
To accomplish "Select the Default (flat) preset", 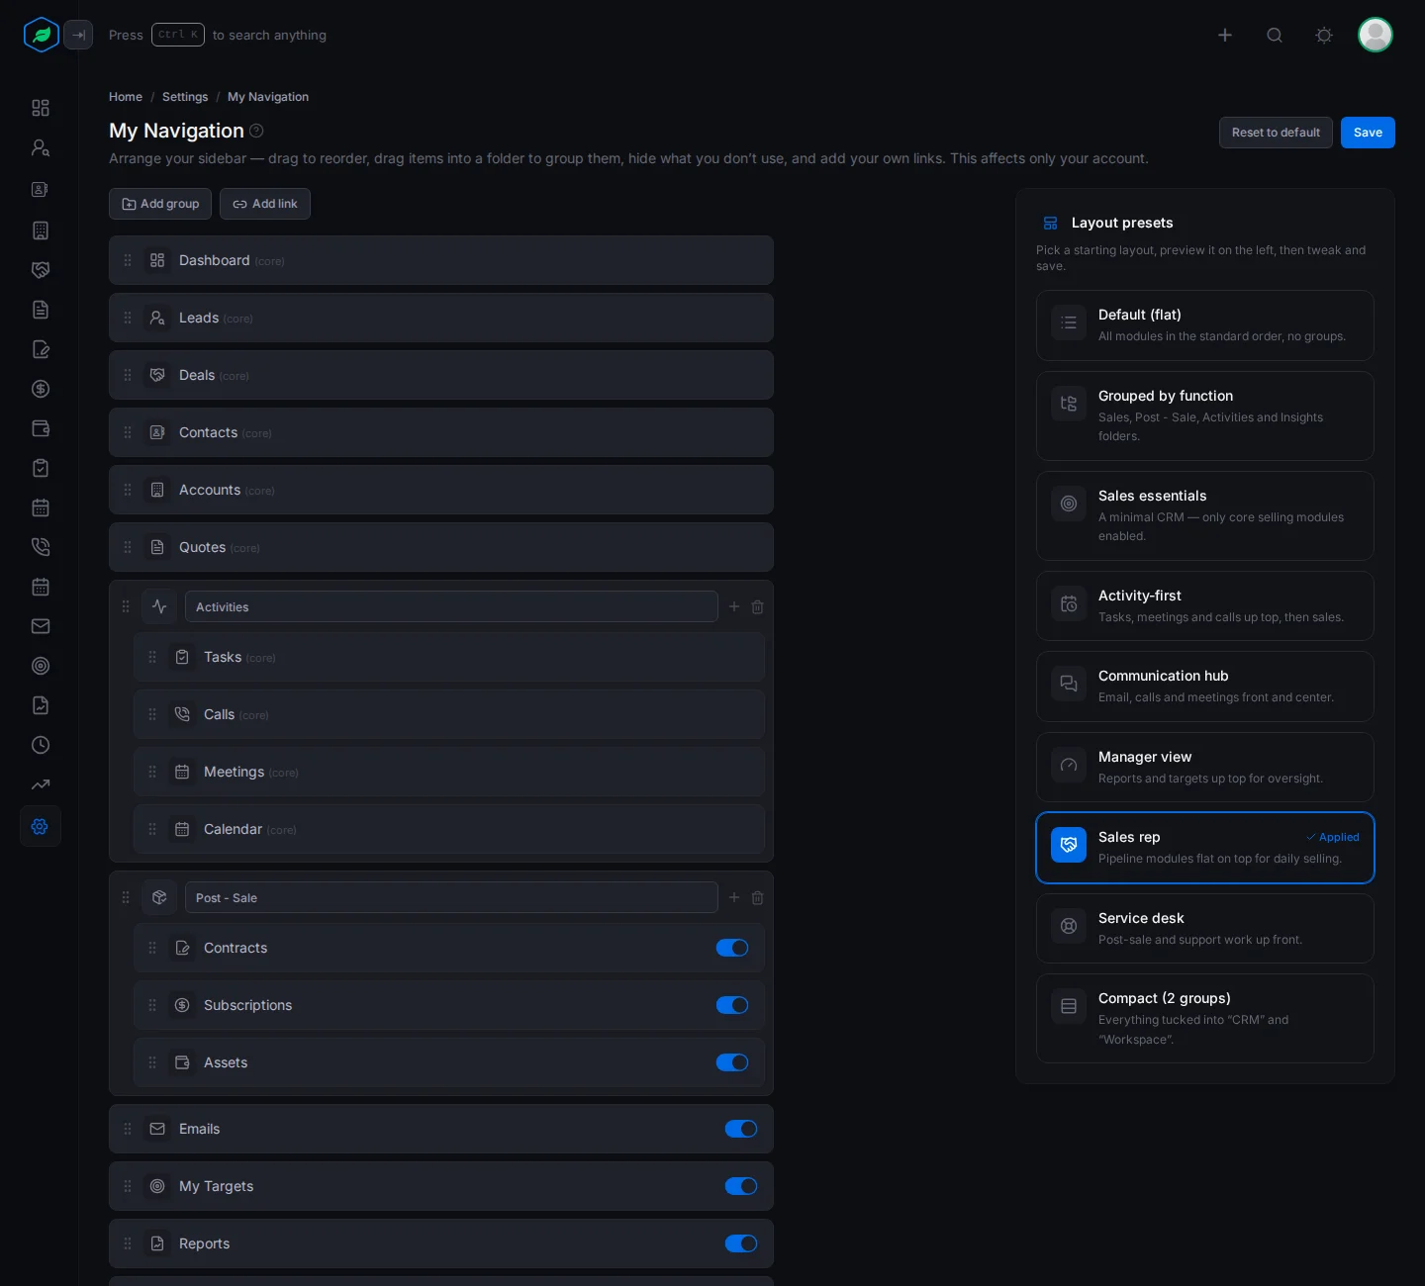I will [x=1205, y=325].
